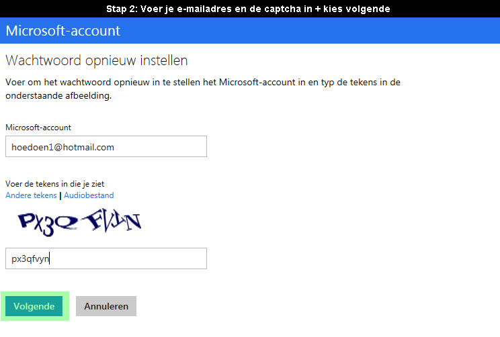Click the 'onderstaande afbeelding' instruction line
Screen dimensions: 500x337
click(x=58, y=95)
